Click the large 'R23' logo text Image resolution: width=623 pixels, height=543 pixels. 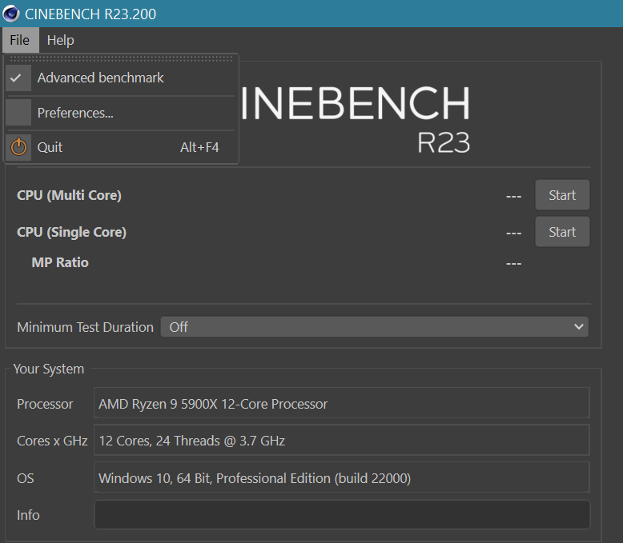coord(444,142)
